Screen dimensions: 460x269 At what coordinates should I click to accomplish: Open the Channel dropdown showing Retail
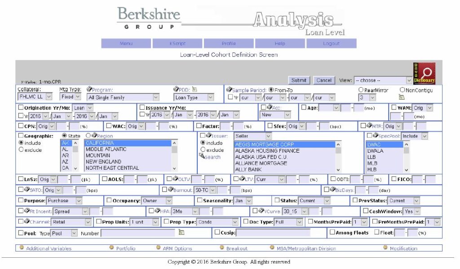point(71,222)
